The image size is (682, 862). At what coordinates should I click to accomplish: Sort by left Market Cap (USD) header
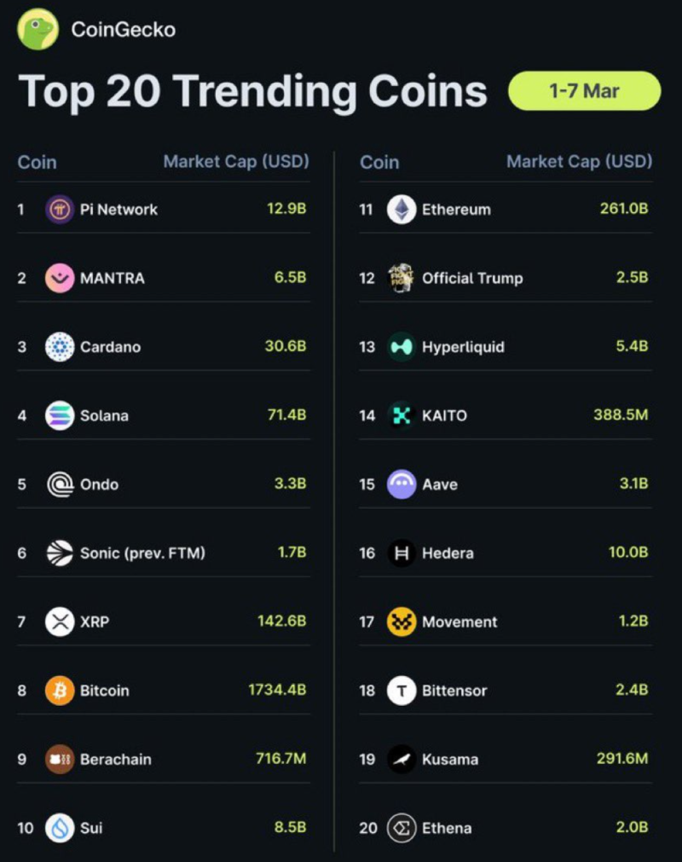pos(236,161)
